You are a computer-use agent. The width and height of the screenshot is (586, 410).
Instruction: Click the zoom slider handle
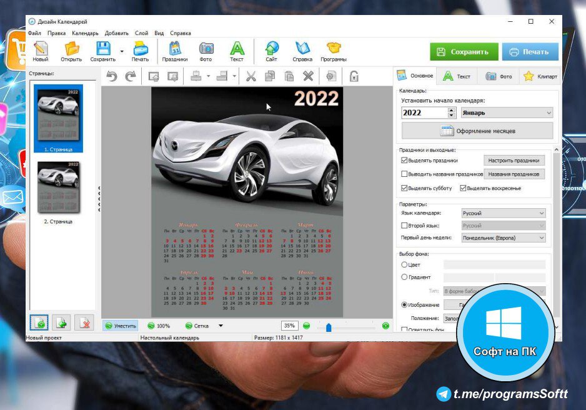tap(329, 326)
